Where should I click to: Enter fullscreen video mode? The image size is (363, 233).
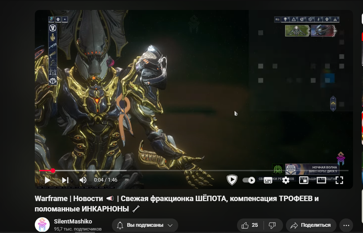click(339, 180)
